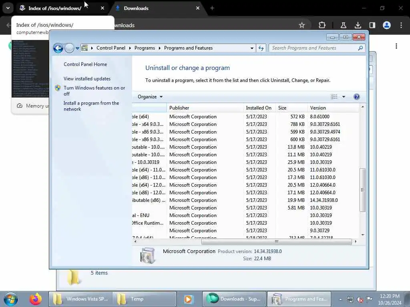Open Install a program from the network

pyautogui.click(x=91, y=106)
